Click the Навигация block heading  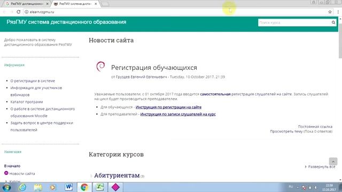pos(13,151)
